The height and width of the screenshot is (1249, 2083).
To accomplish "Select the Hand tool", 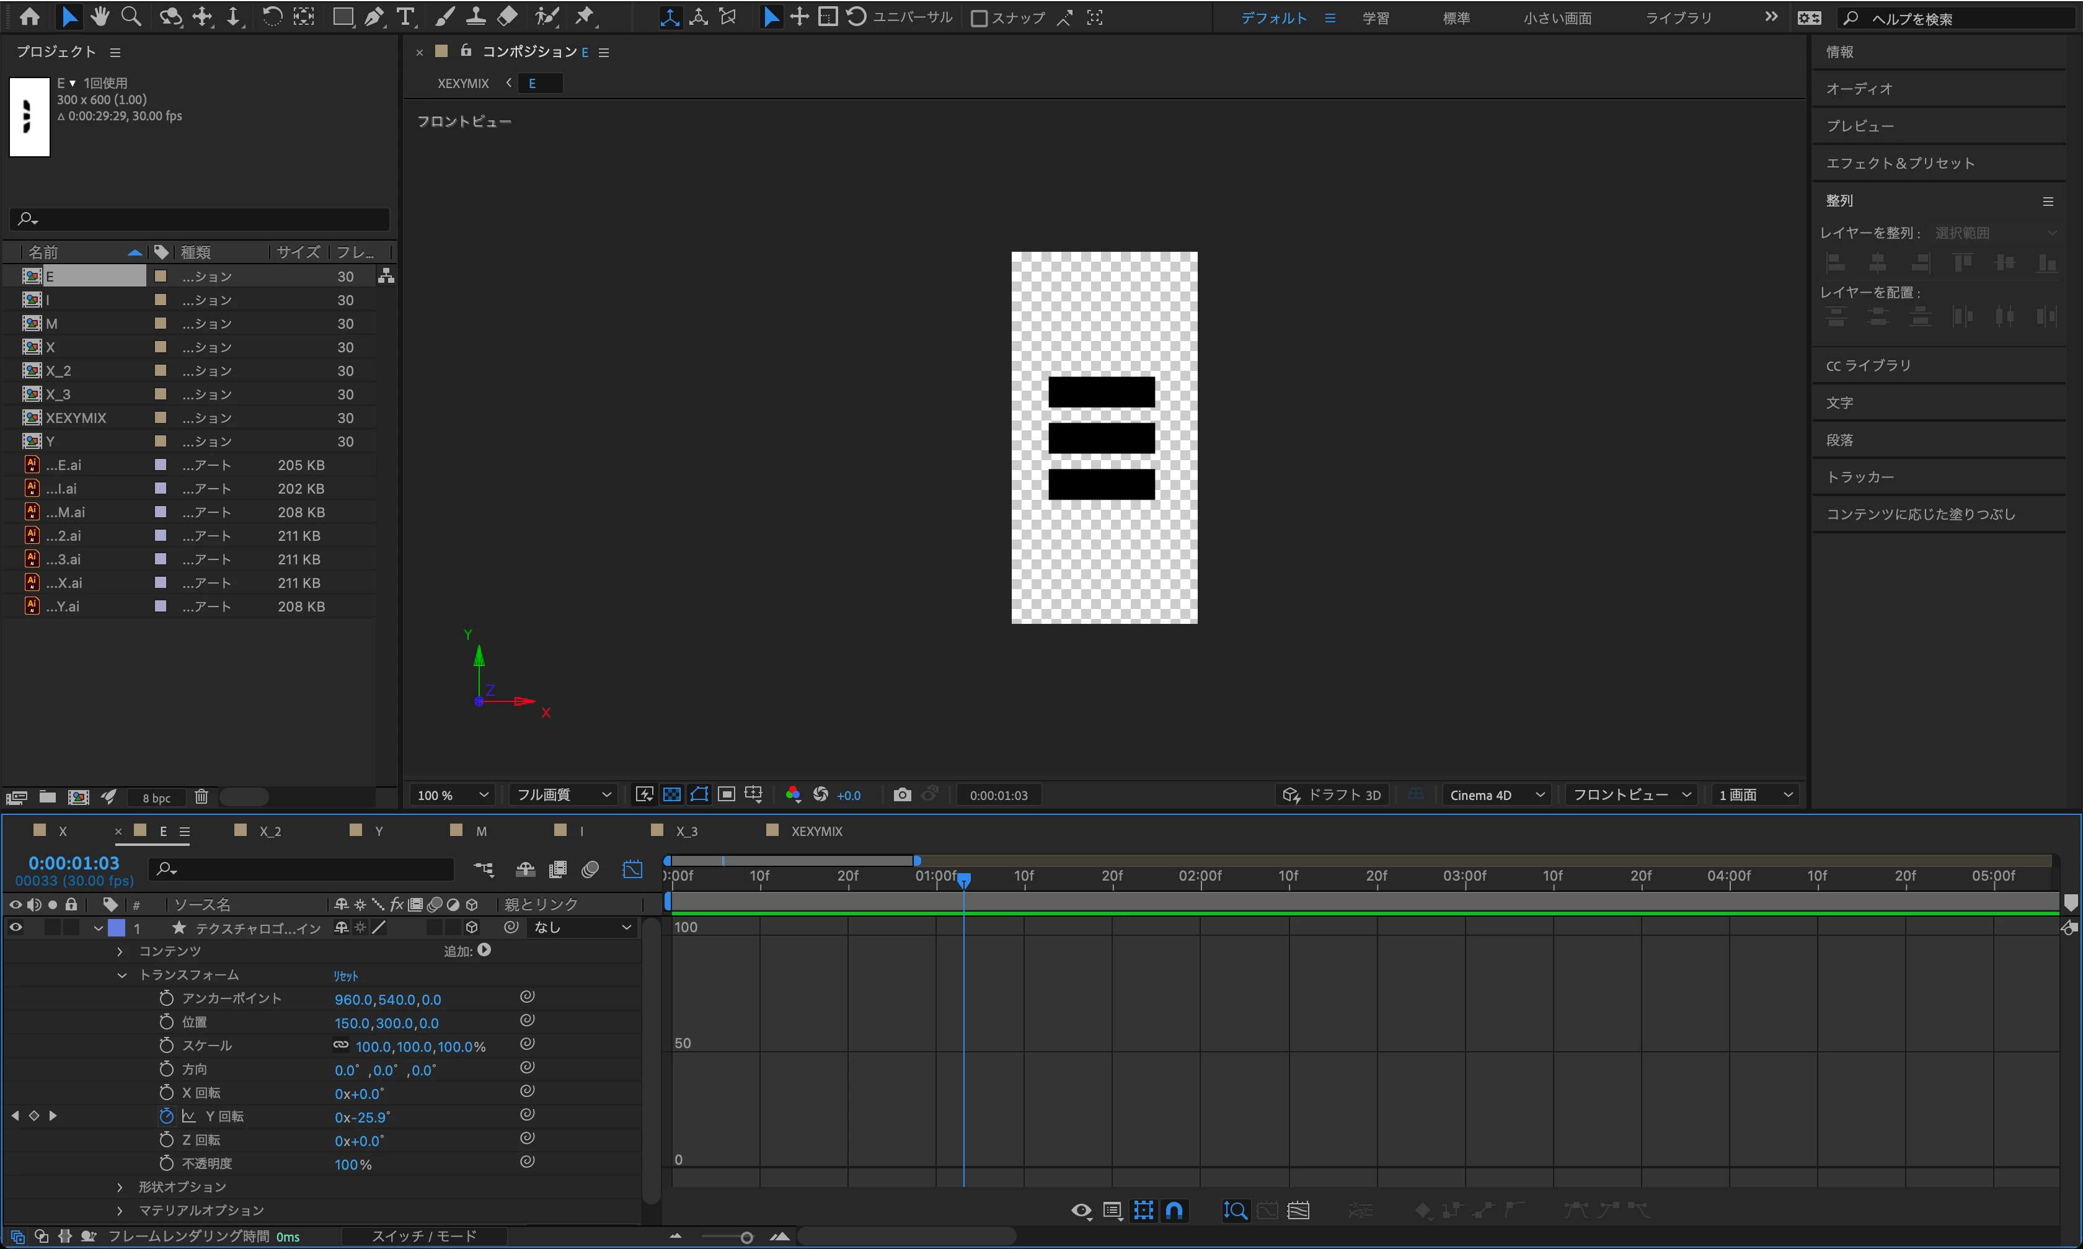I will pyautogui.click(x=100, y=17).
